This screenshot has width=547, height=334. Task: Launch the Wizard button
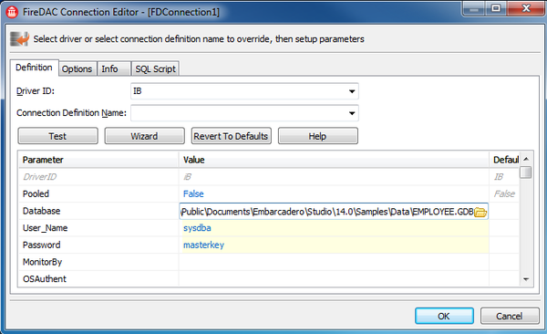tap(144, 136)
